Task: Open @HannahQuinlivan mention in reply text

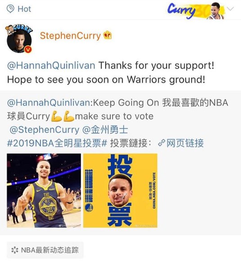Action: tap(51, 65)
